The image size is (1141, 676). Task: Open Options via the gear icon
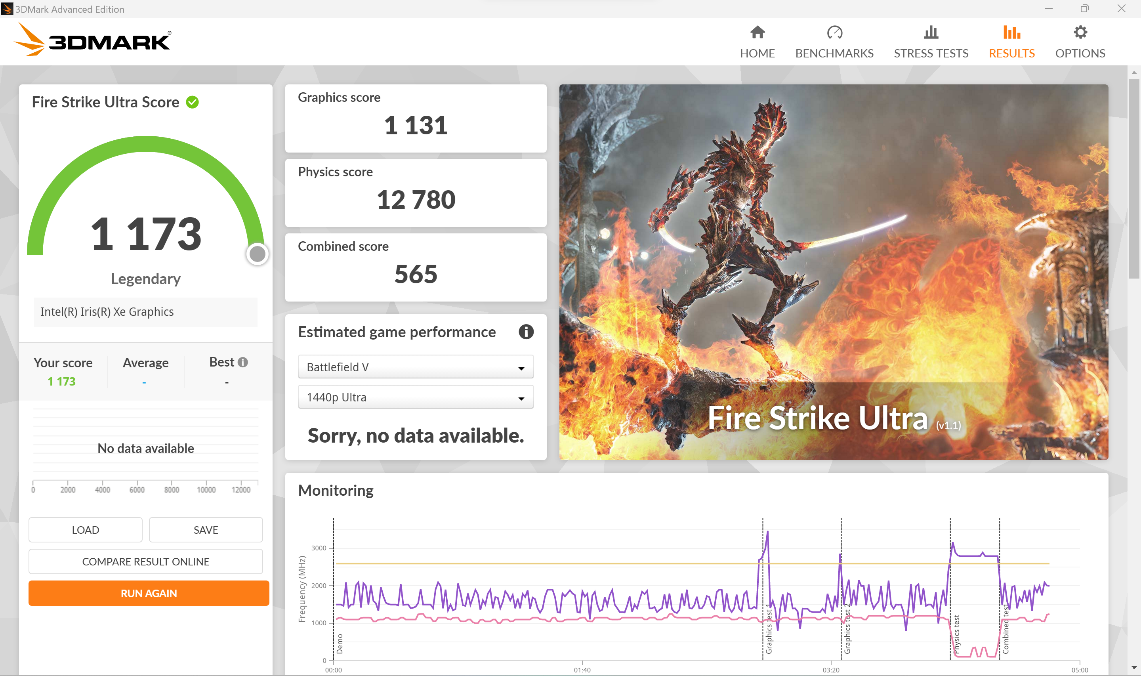(1080, 32)
